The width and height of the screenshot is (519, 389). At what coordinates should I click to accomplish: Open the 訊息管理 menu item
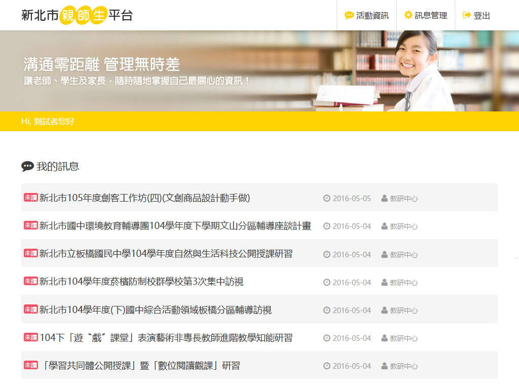click(x=426, y=15)
